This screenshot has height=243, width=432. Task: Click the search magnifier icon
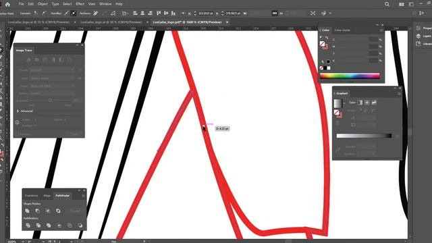(x=387, y=4)
